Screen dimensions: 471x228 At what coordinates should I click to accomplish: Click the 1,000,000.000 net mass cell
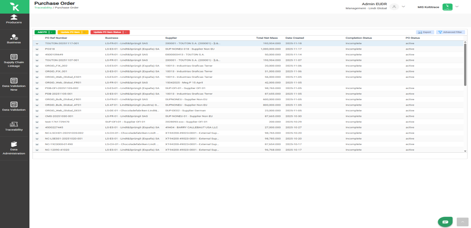pyautogui.click(x=270, y=49)
